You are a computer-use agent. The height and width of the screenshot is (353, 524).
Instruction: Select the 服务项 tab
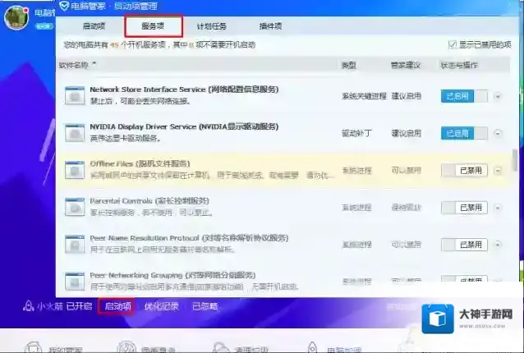[x=153, y=26]
